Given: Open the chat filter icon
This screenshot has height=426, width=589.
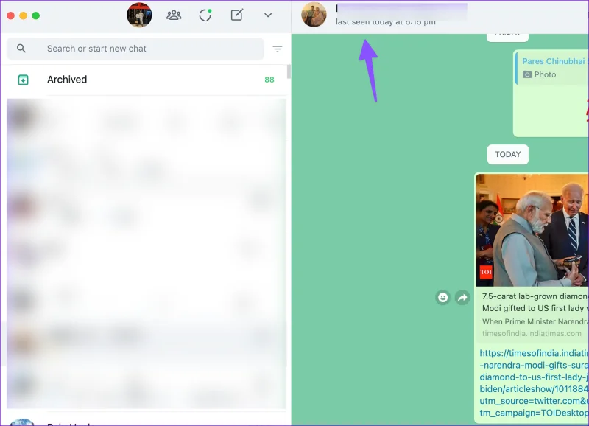Looking at the screenshot, I should [x=278, y=49].
